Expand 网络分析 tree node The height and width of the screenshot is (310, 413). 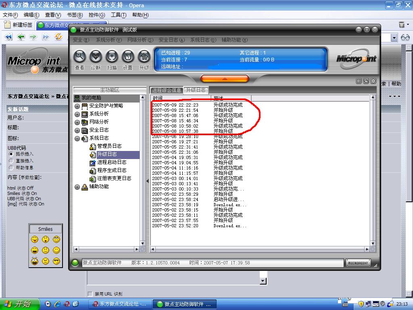[x=77, y=122]
